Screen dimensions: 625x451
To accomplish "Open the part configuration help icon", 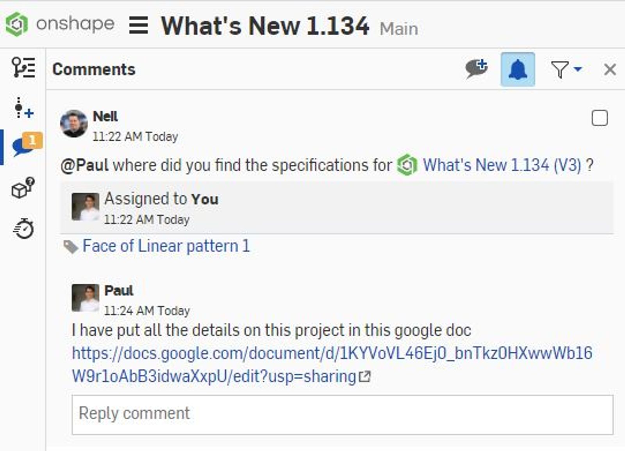I will pyautogui.click(x=23, y=188).
